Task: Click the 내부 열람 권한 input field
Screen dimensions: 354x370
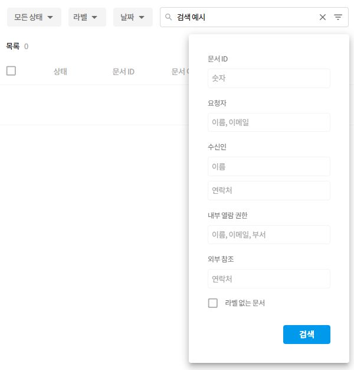Action: pyautogui.click(x=268, y=235)
